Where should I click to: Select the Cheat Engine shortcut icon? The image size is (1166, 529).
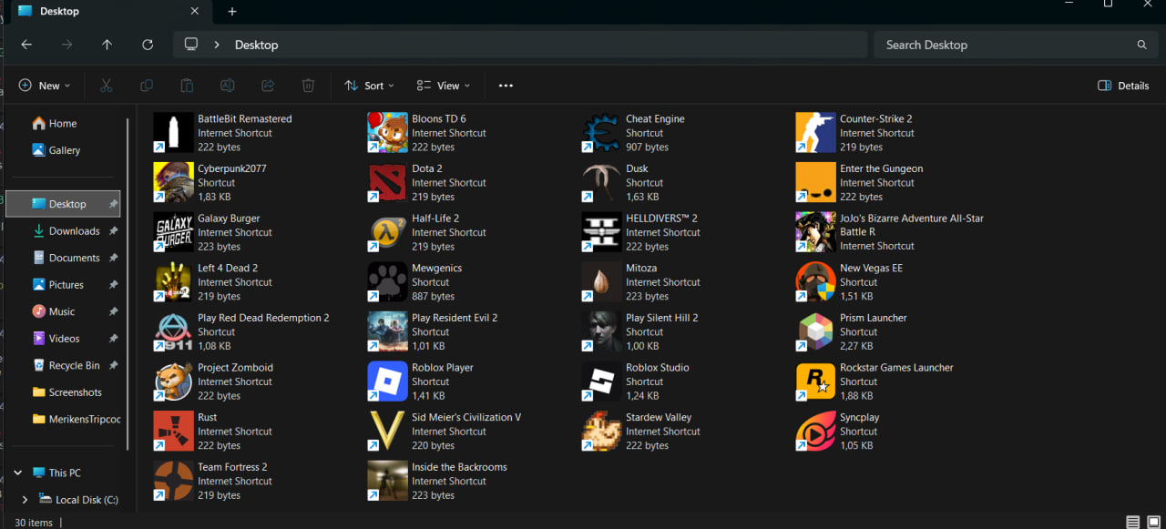click(x=601, y=133)
